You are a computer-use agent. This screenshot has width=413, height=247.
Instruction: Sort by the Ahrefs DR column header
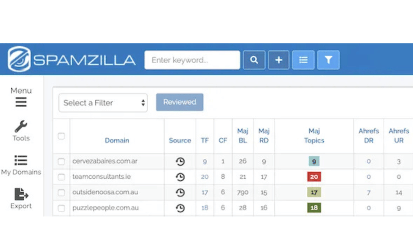369,135
